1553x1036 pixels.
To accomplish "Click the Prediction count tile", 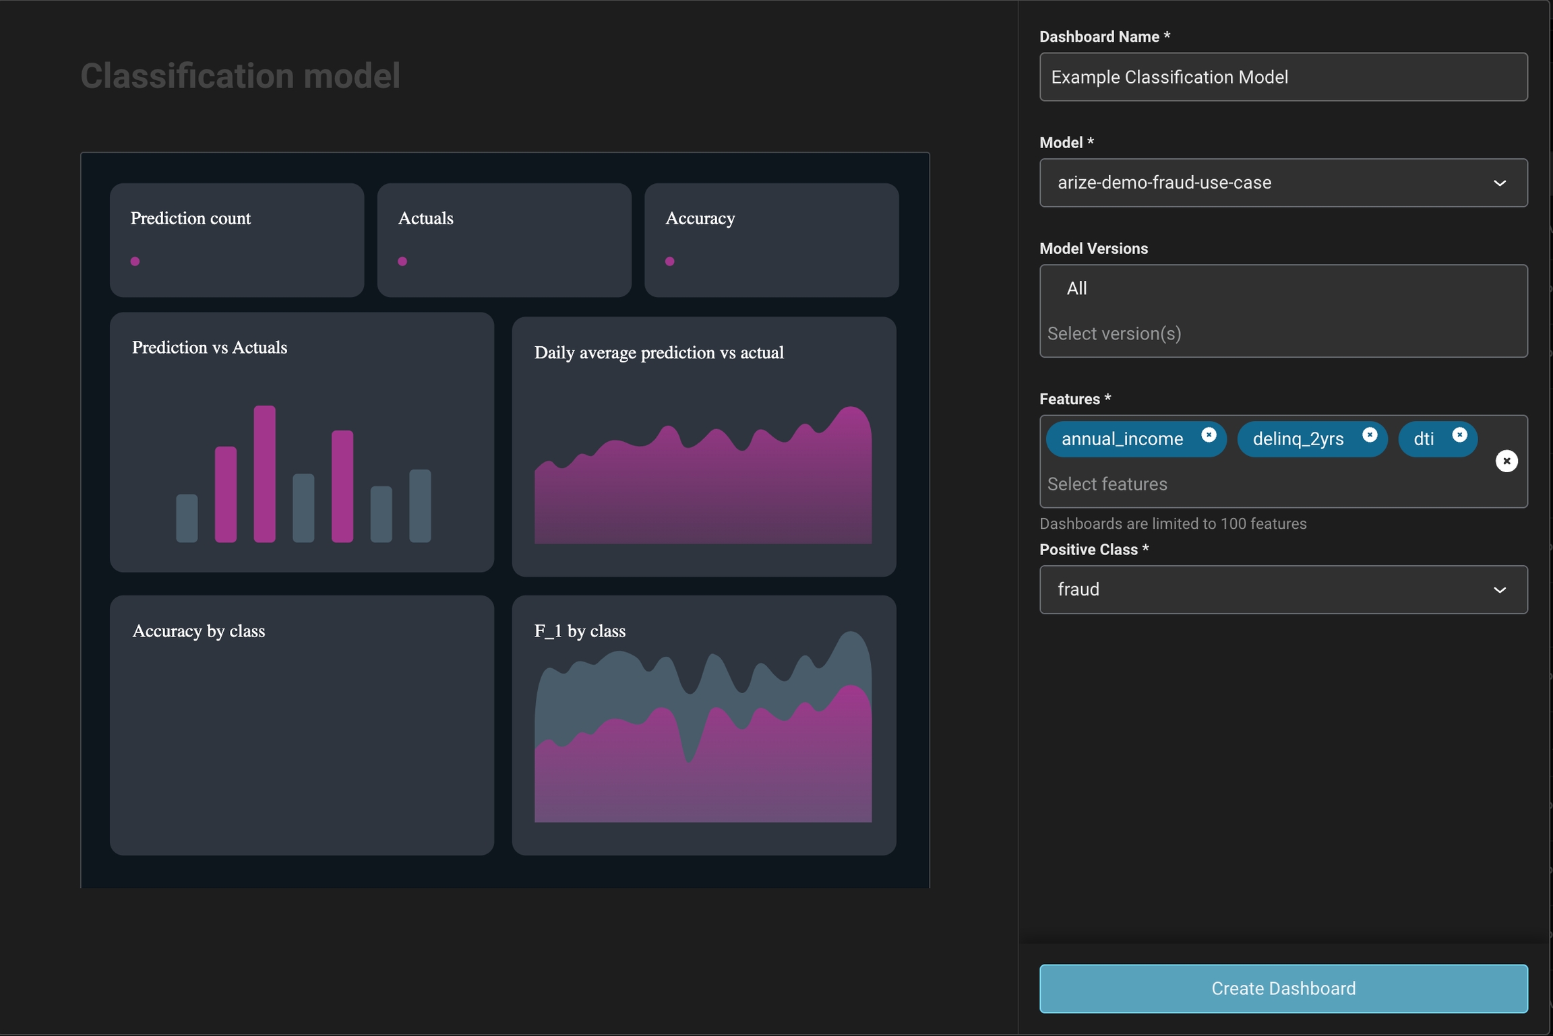I will click(237, 240).
